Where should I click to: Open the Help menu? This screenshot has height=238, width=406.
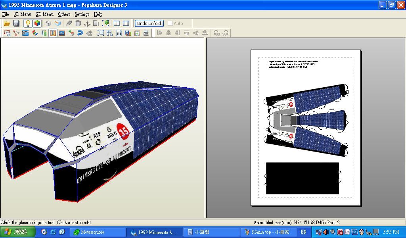[98, 14]
